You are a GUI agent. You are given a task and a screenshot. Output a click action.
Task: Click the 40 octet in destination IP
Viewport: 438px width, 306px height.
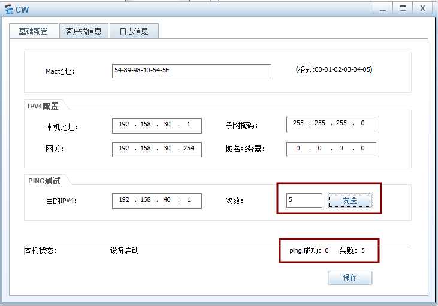167,199
